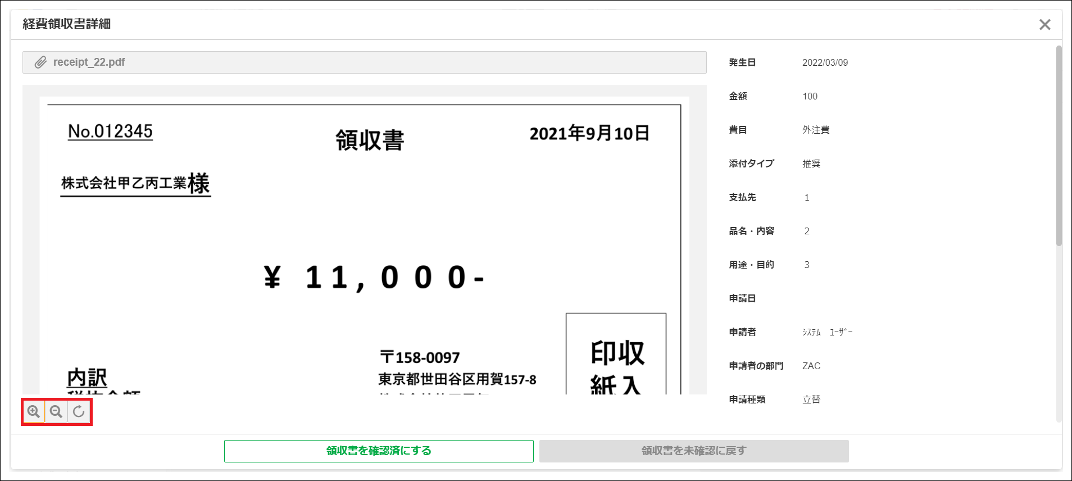Image resolution: width=1072 pixels, height=481 pixels.
Task: Click the ¥11,000 amount on receipt
Action: coord(374,278)
